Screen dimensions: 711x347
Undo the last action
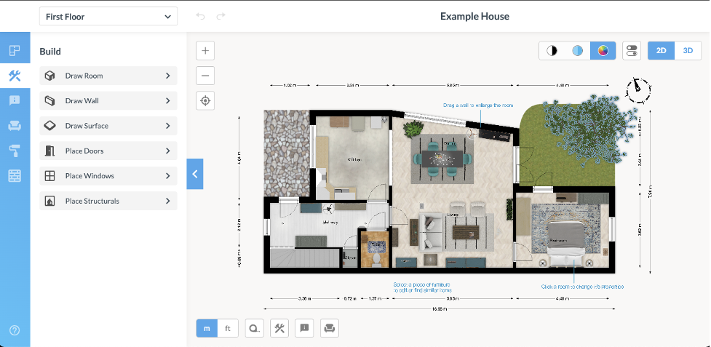[x=200, y=17]
